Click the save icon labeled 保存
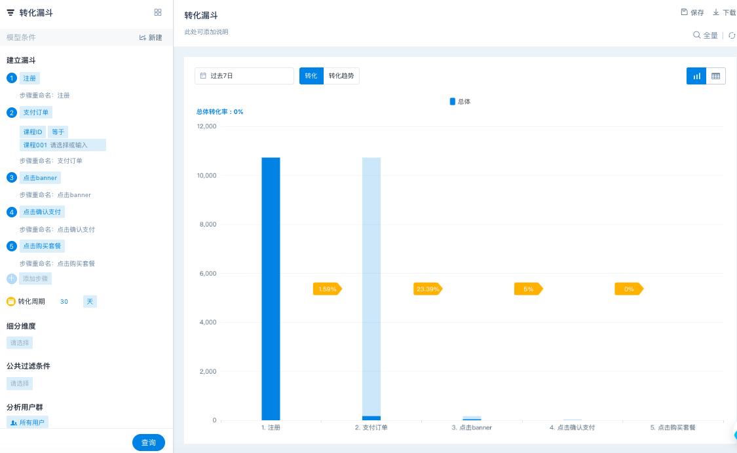Screen dimensions: 737x453 [685, 12]
